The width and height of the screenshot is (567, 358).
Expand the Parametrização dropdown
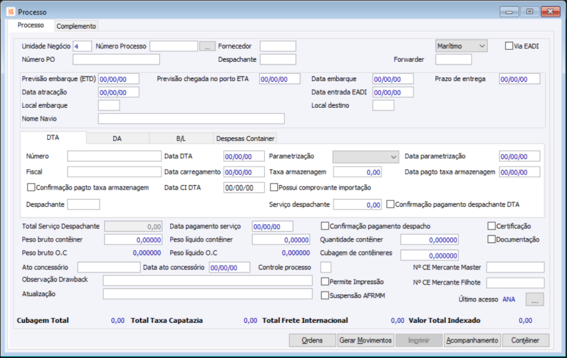[365, 156]
